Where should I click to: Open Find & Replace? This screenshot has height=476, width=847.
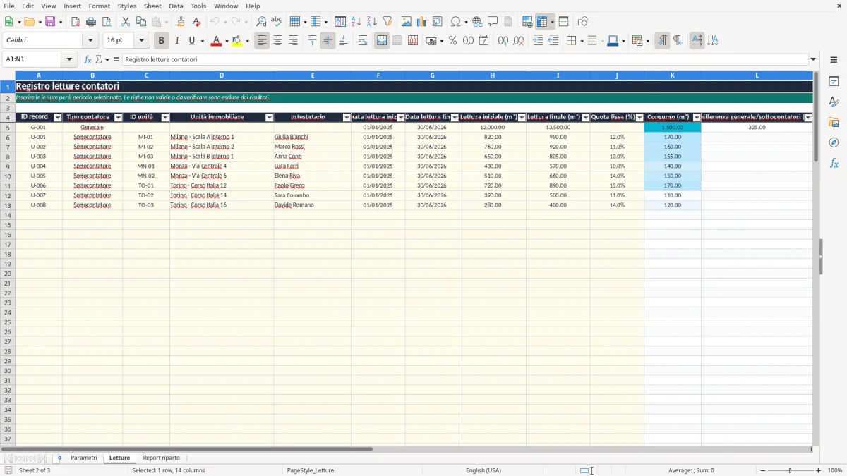261,22
